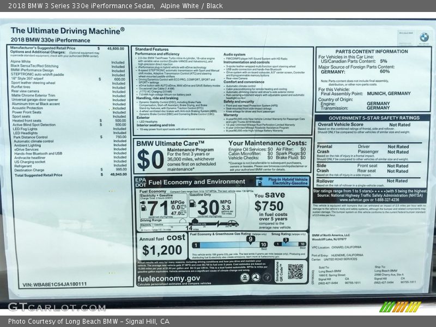Click the 'BMW Ultimate Care' heading

click(x=170, y=144)
